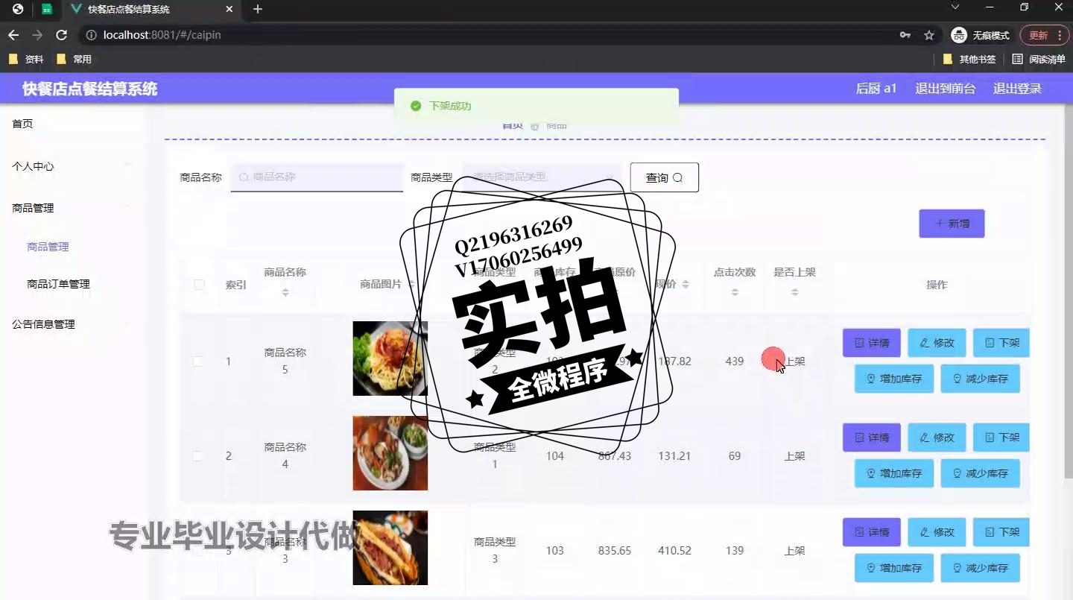
Task: Click 详情 for 商品名称 5
Action: pyautogui.click(x=872, y=343)
